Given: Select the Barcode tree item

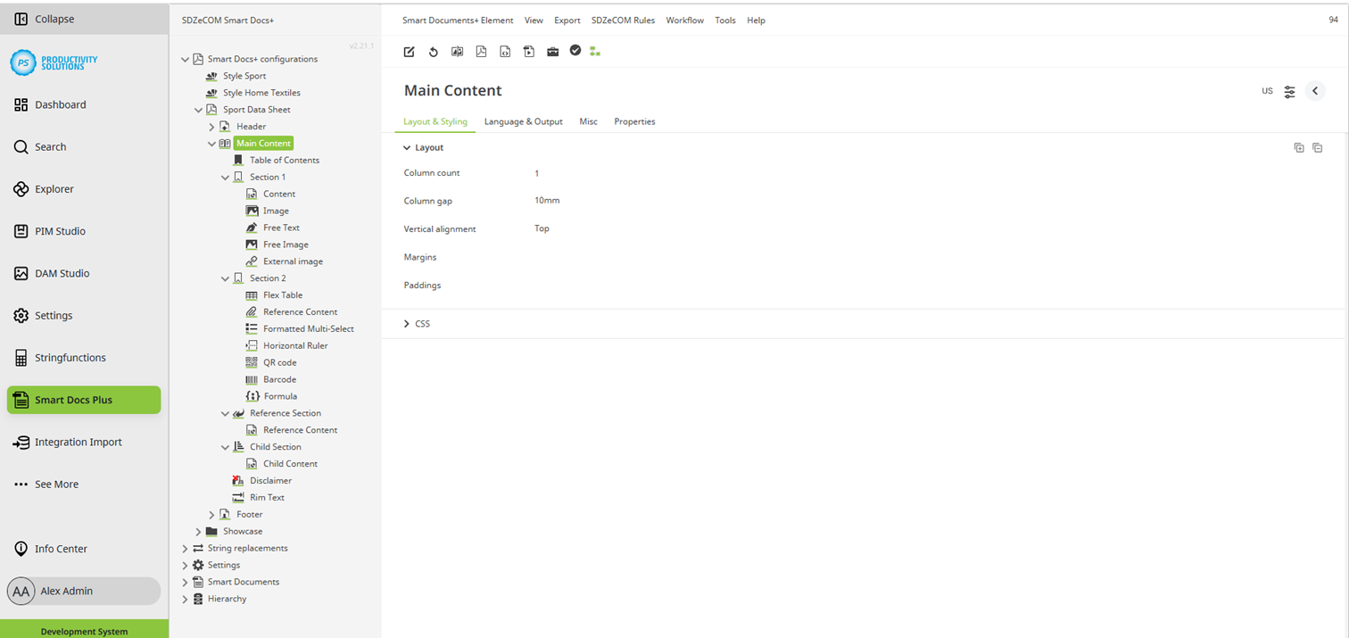Looking at the screenshot, I should [x=279, y=378].
